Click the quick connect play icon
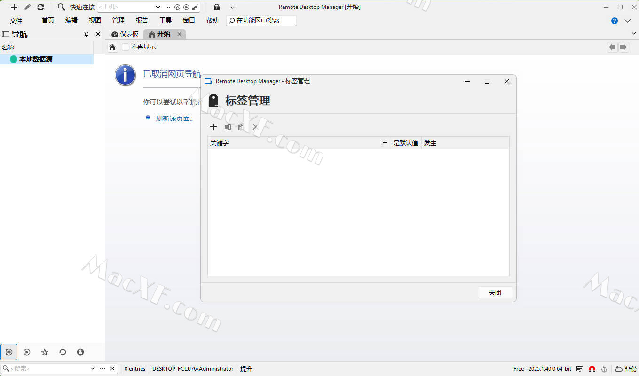 click(186, 7)
